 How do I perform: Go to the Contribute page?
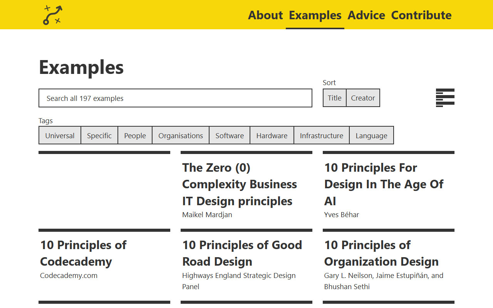point(421,15)
